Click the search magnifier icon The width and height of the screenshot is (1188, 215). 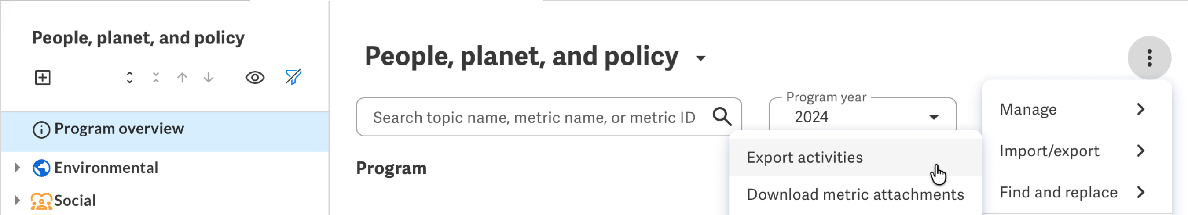[x=722, y=116]
